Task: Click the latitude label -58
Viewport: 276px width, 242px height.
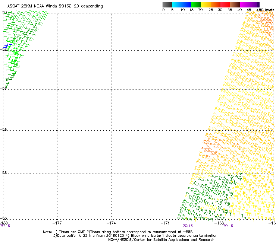Action: [x=3, y=173]
